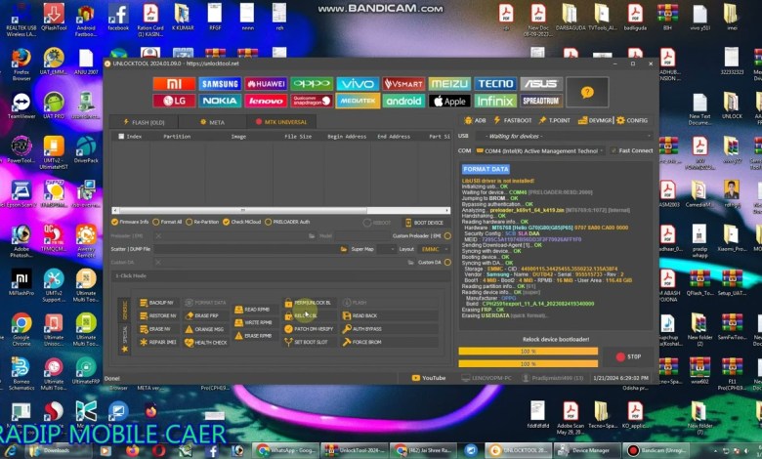Click the lower 100% progress bar
Screen dimensions: 762x459
click(529, 364)
